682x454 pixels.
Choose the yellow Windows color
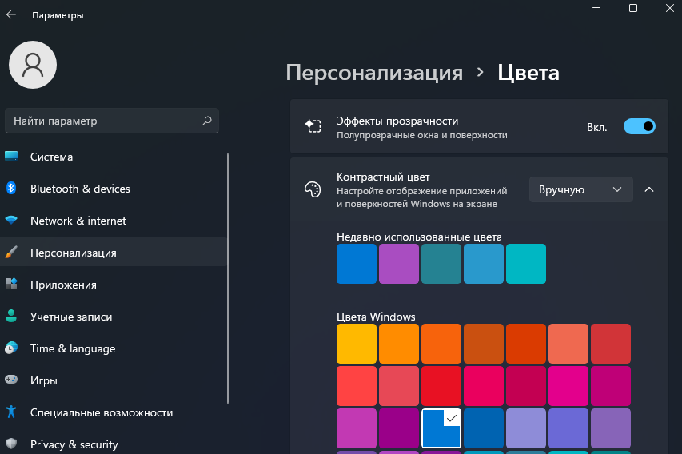coord(357,344)
